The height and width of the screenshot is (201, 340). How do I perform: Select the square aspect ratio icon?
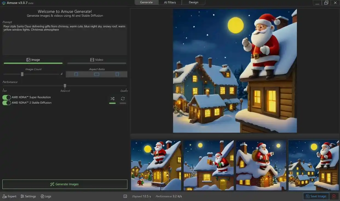click(x=76, y=74)
